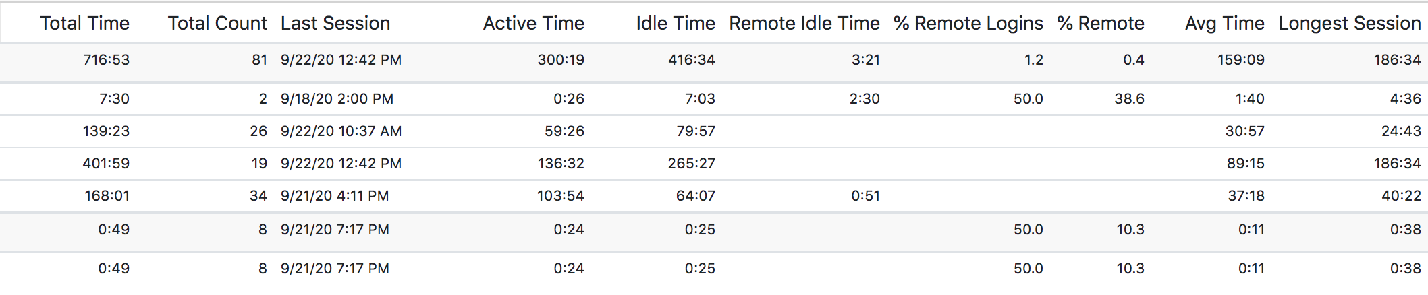Click % Remote Logins column header
Viewport: 1428px width, 295px height.
coord(968,23)
